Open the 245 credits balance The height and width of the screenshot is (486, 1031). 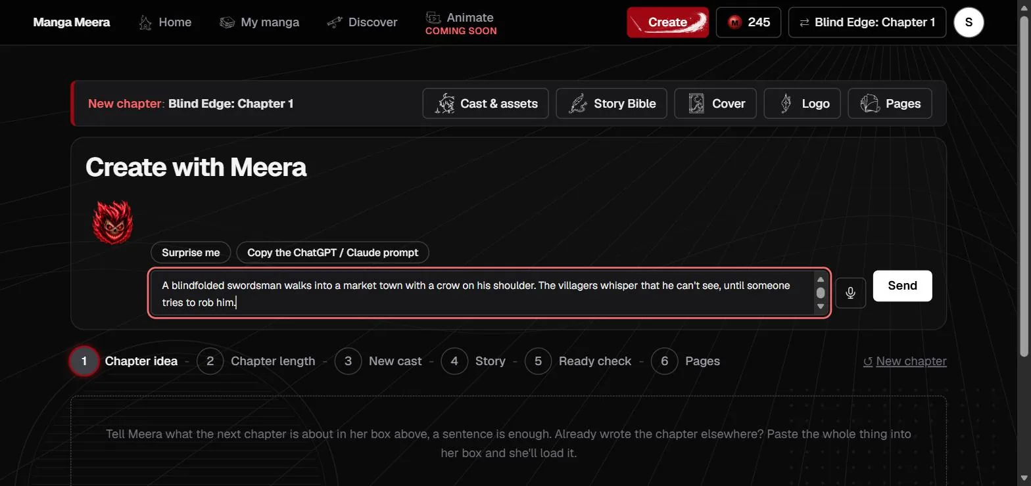pyautogui.click(x=748, y=22)
